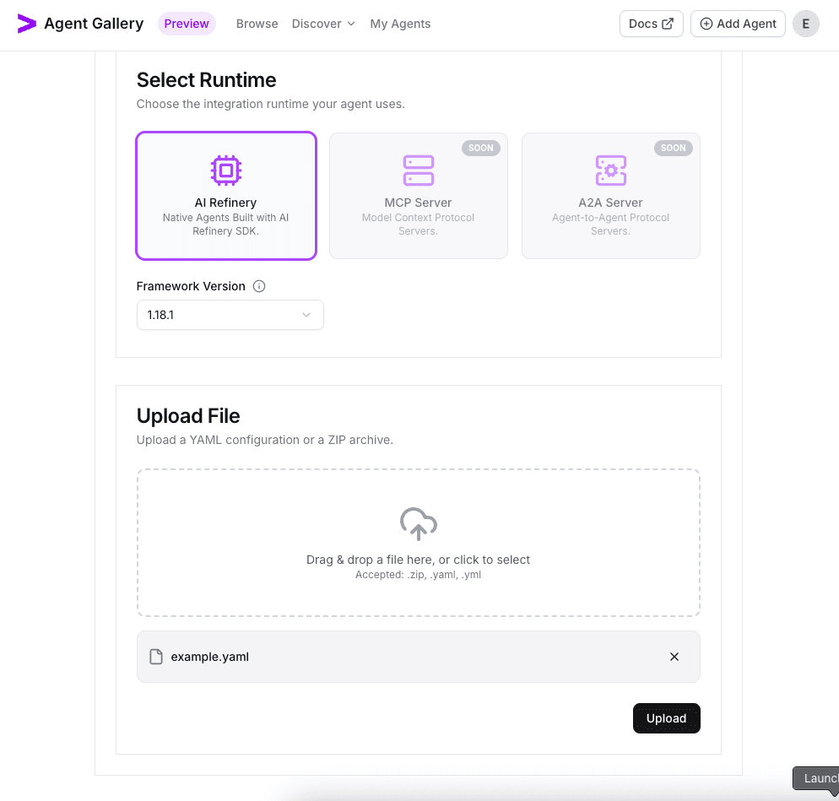839x801 pixels.
Task: Go to the Browse page
Action: [257, 24]
